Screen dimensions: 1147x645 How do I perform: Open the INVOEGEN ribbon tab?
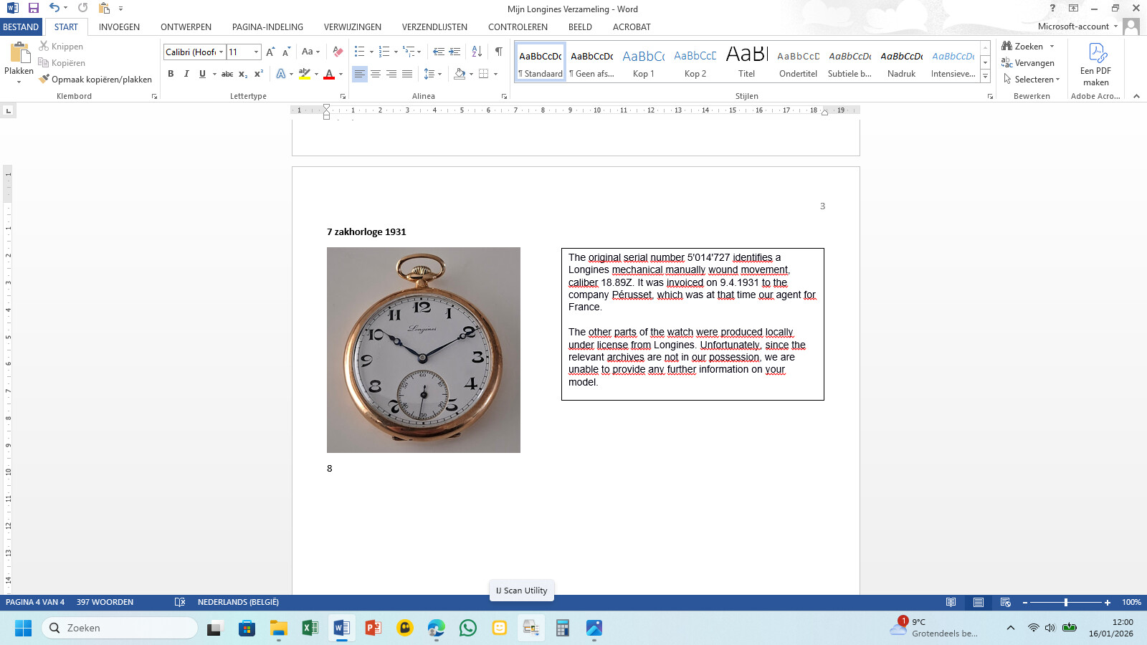point(119,27)
